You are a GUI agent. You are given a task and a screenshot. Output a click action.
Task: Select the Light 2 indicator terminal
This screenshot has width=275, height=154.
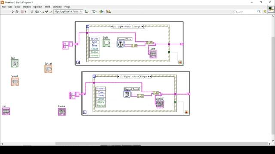point(159,104)
